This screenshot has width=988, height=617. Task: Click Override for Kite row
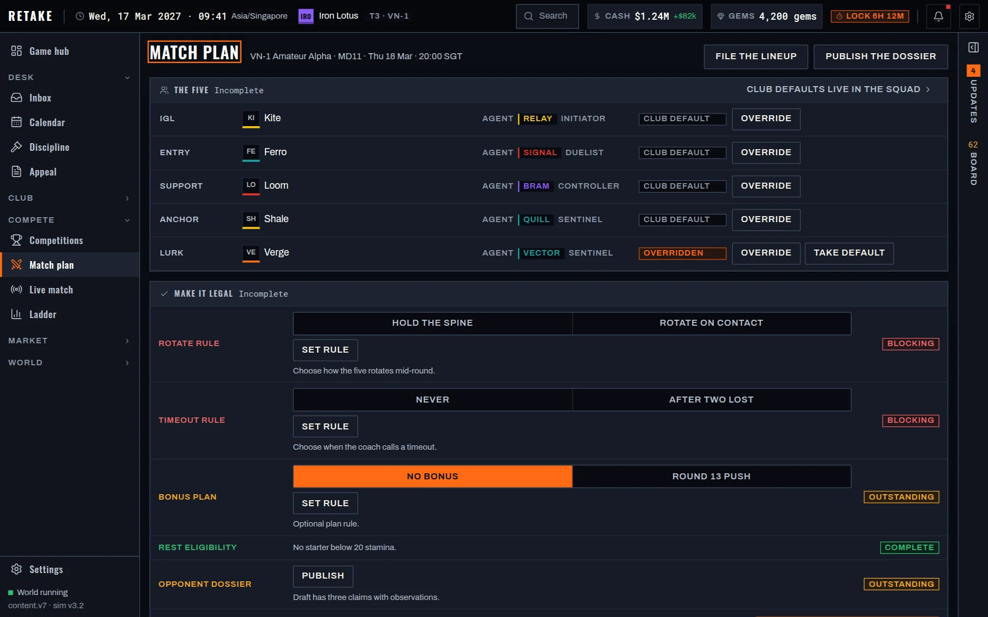pos(766,119)
